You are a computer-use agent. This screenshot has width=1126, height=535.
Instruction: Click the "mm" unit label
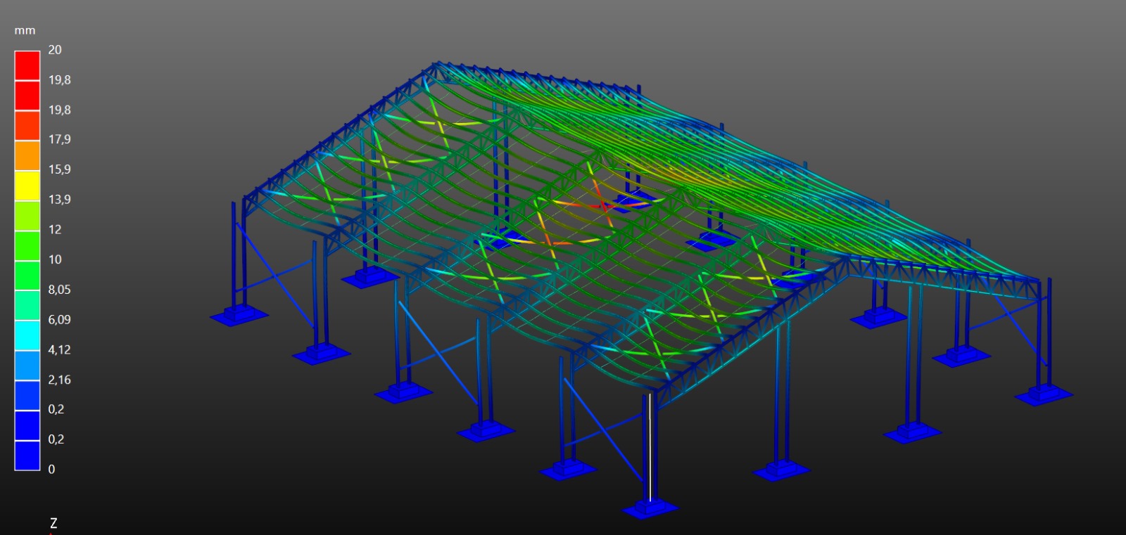(25, 30)
